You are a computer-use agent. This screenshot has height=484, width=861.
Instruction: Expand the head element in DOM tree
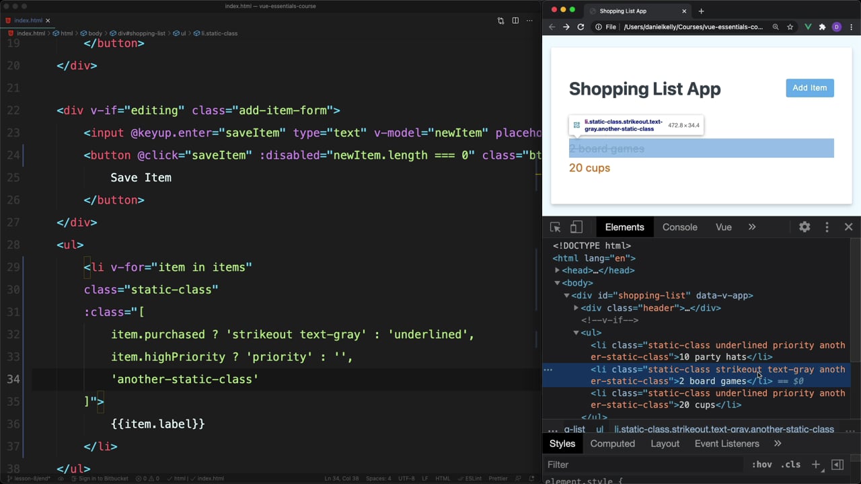pos(557,270)
